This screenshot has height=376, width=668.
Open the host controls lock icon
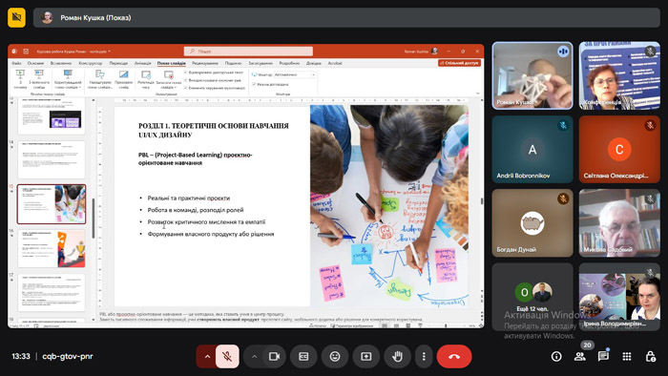(650, 356)
